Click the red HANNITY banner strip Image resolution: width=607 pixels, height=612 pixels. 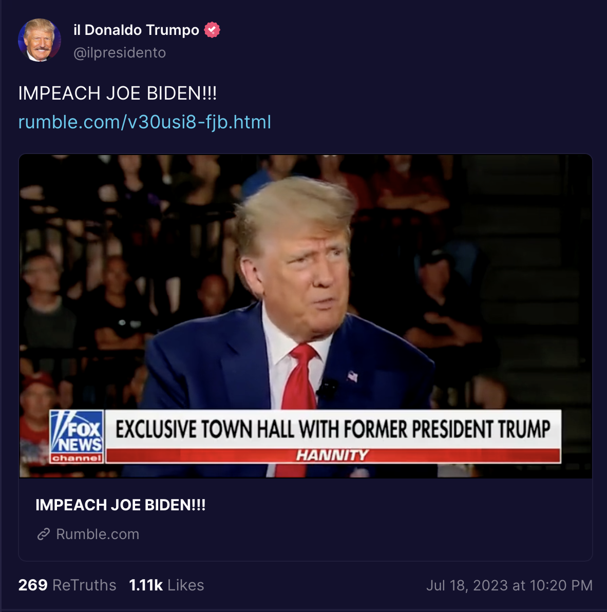point(333,455)
